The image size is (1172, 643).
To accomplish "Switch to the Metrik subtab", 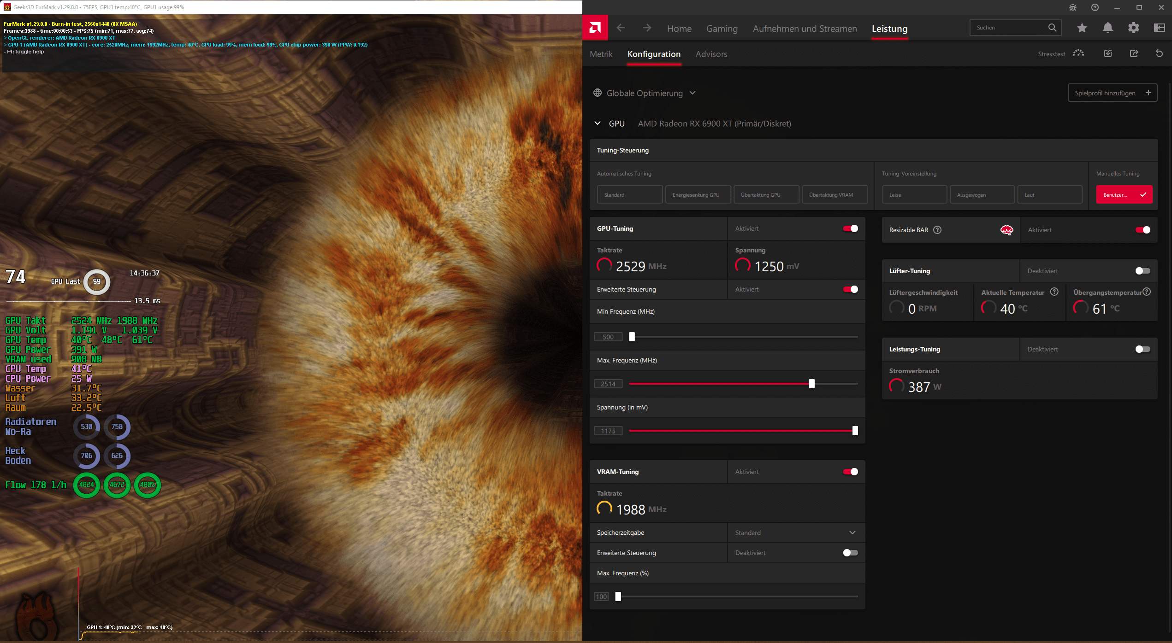I will click(x=601, y=54).
